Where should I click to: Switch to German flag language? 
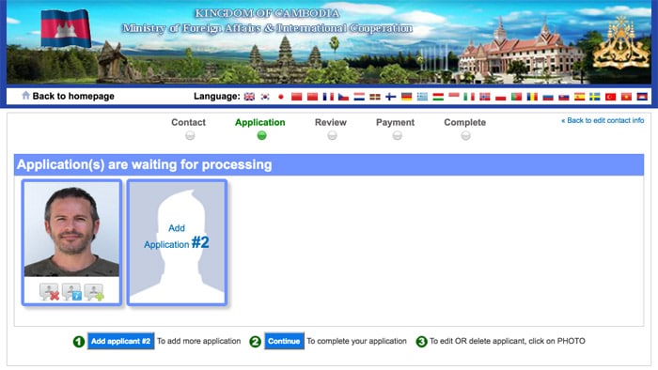coord(407,97)
